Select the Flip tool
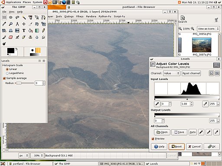Viewport: 222px width, 166px height. click(17, 31)
